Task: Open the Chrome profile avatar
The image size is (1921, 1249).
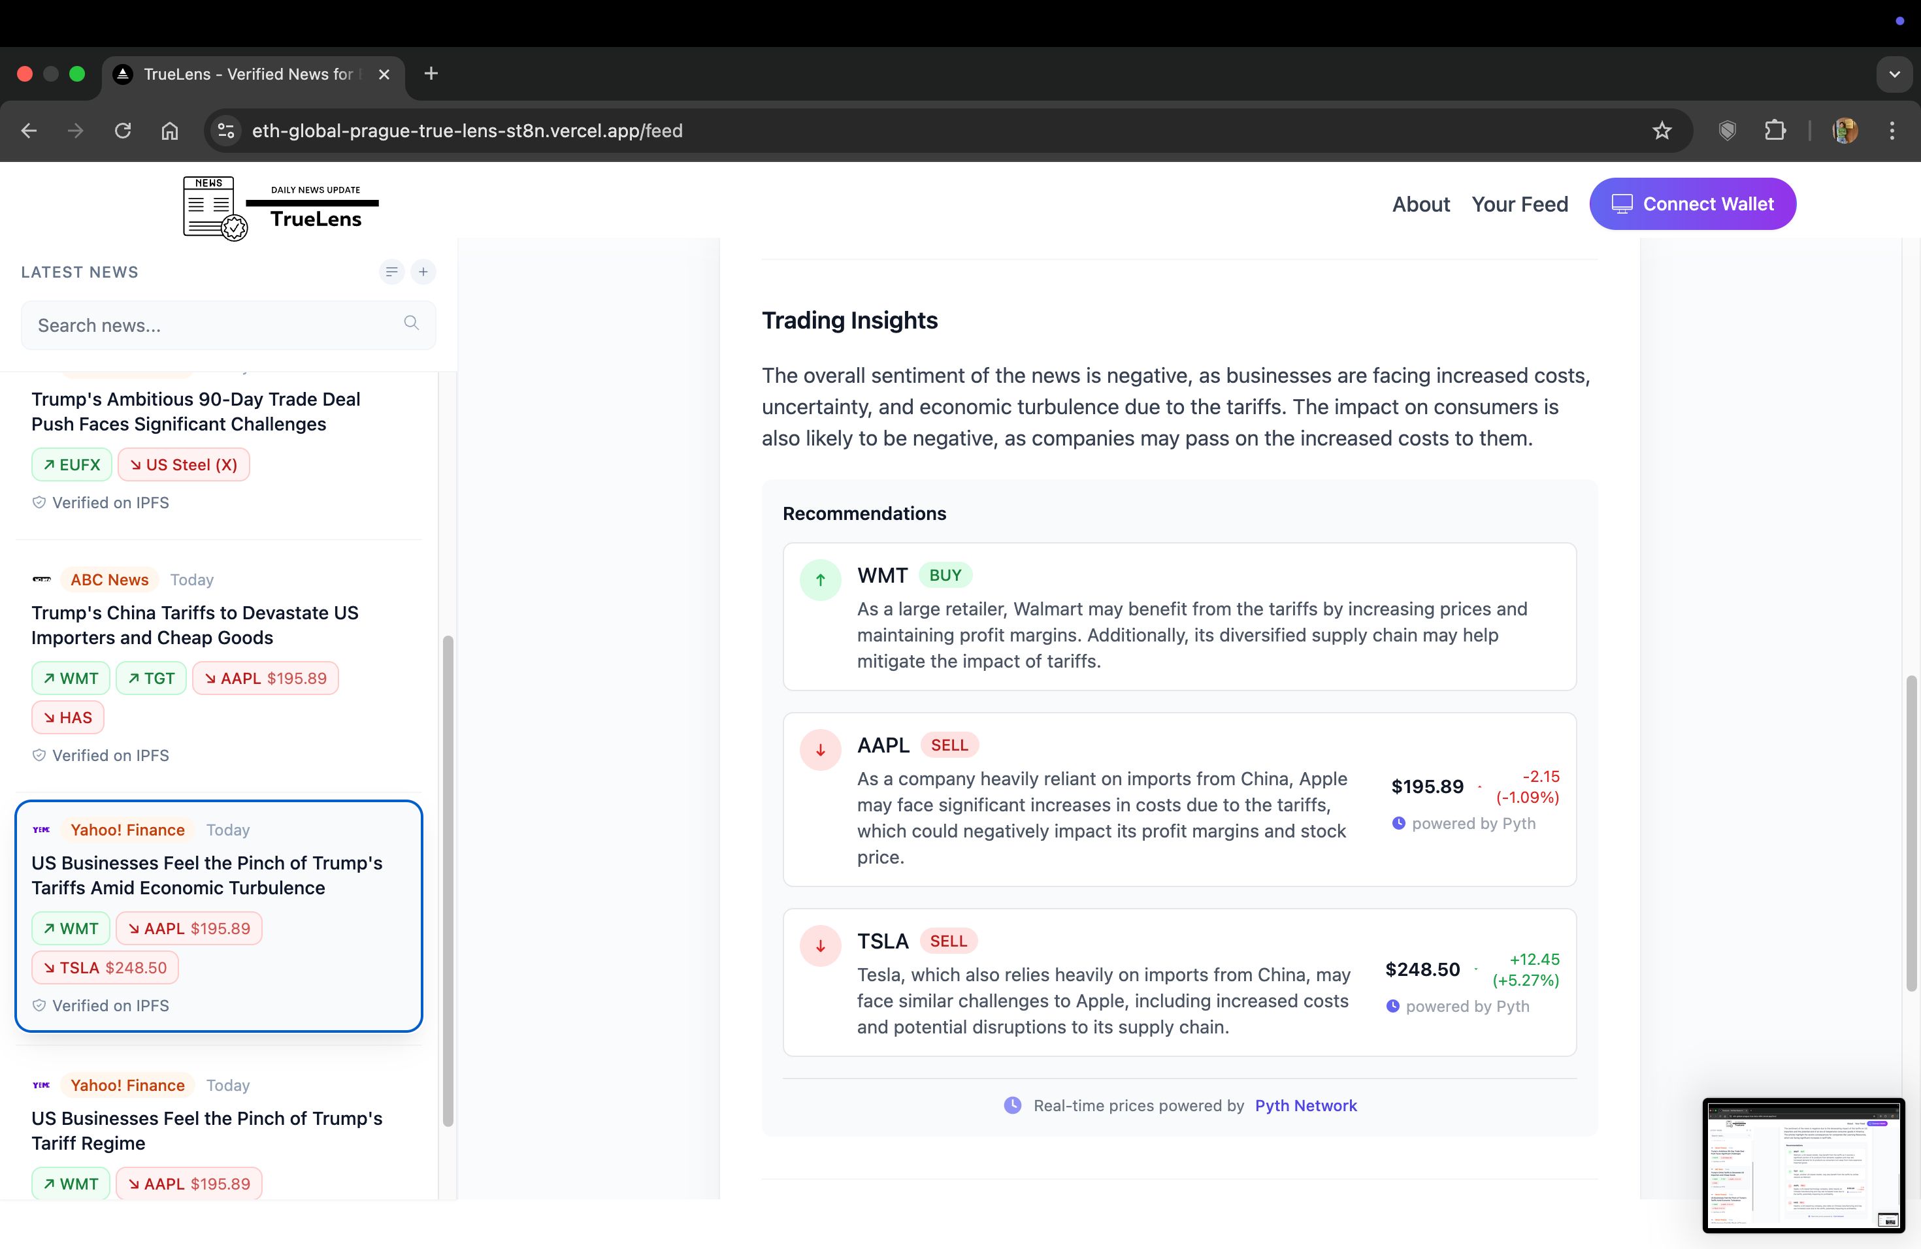Action: 1845,131
